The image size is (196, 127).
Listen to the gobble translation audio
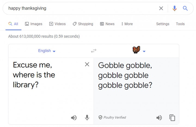click(159, 118)
